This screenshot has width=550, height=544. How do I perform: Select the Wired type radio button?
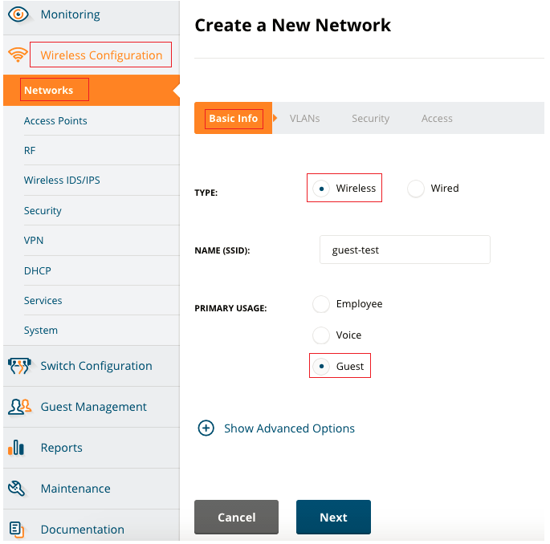click(416, 189)
